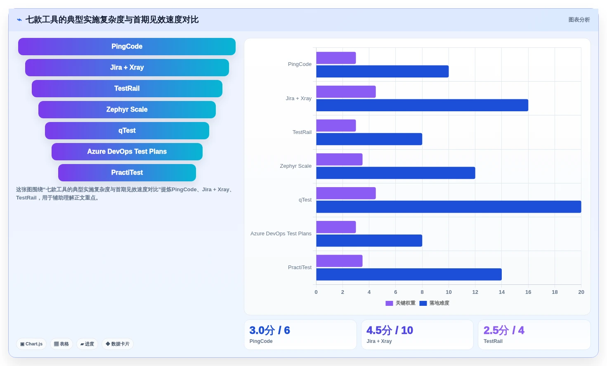Click the PingCode chart axis label
Screen dimensions: 607x366
300,64
